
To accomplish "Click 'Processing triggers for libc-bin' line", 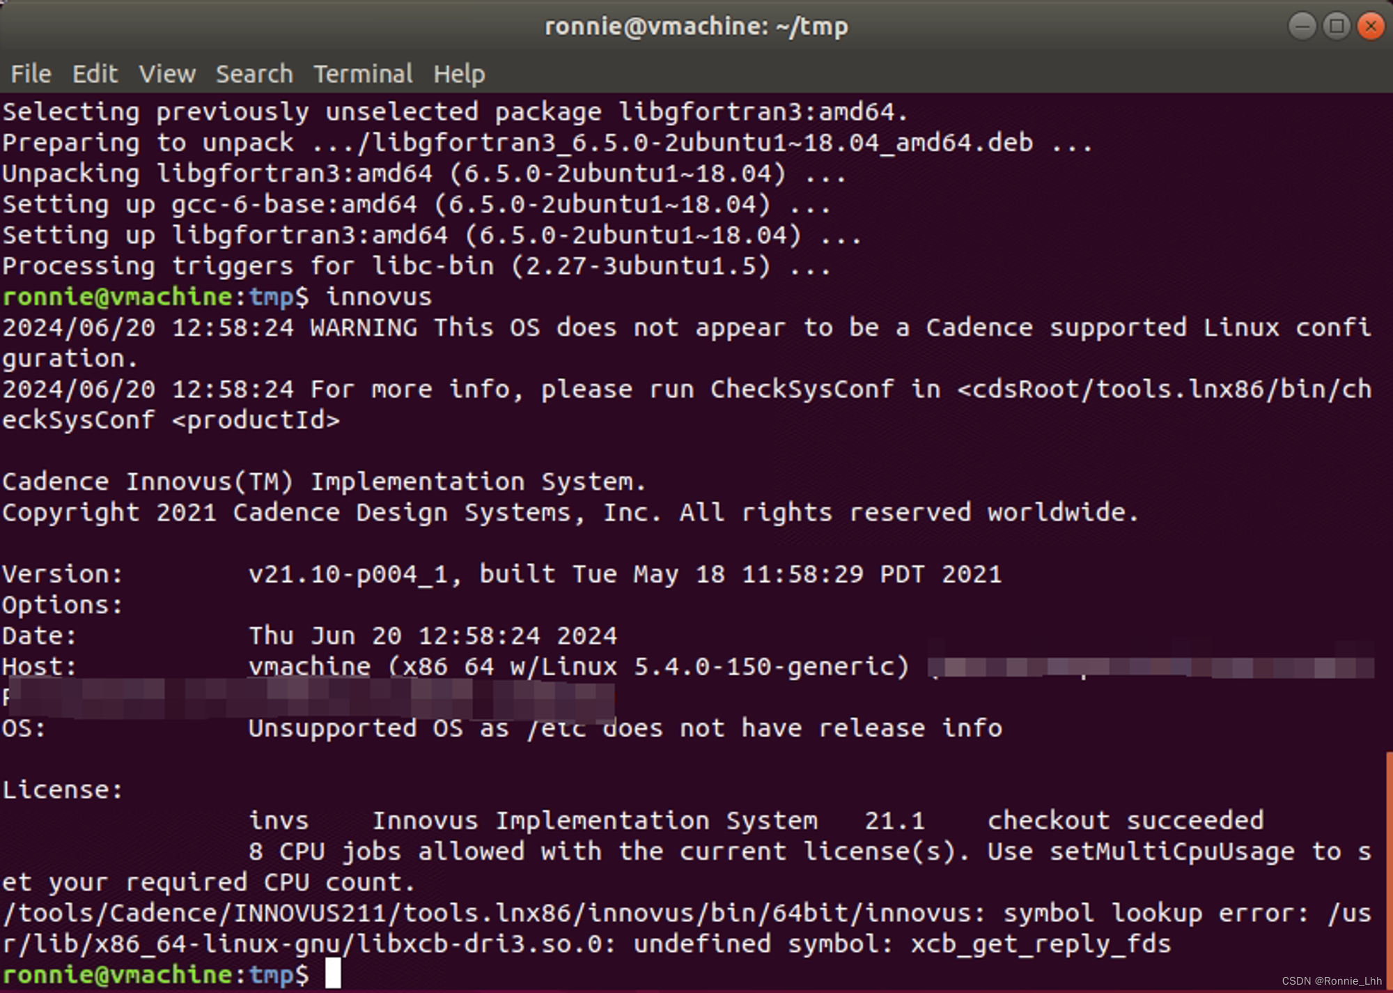I will click(417, 266).
